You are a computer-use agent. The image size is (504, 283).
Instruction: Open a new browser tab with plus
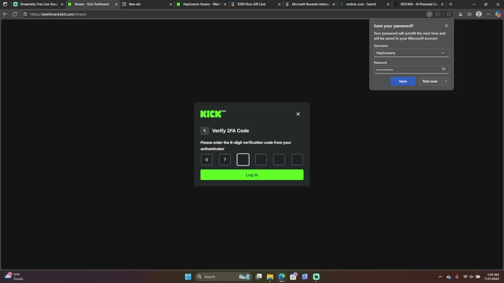click(451, 4)
